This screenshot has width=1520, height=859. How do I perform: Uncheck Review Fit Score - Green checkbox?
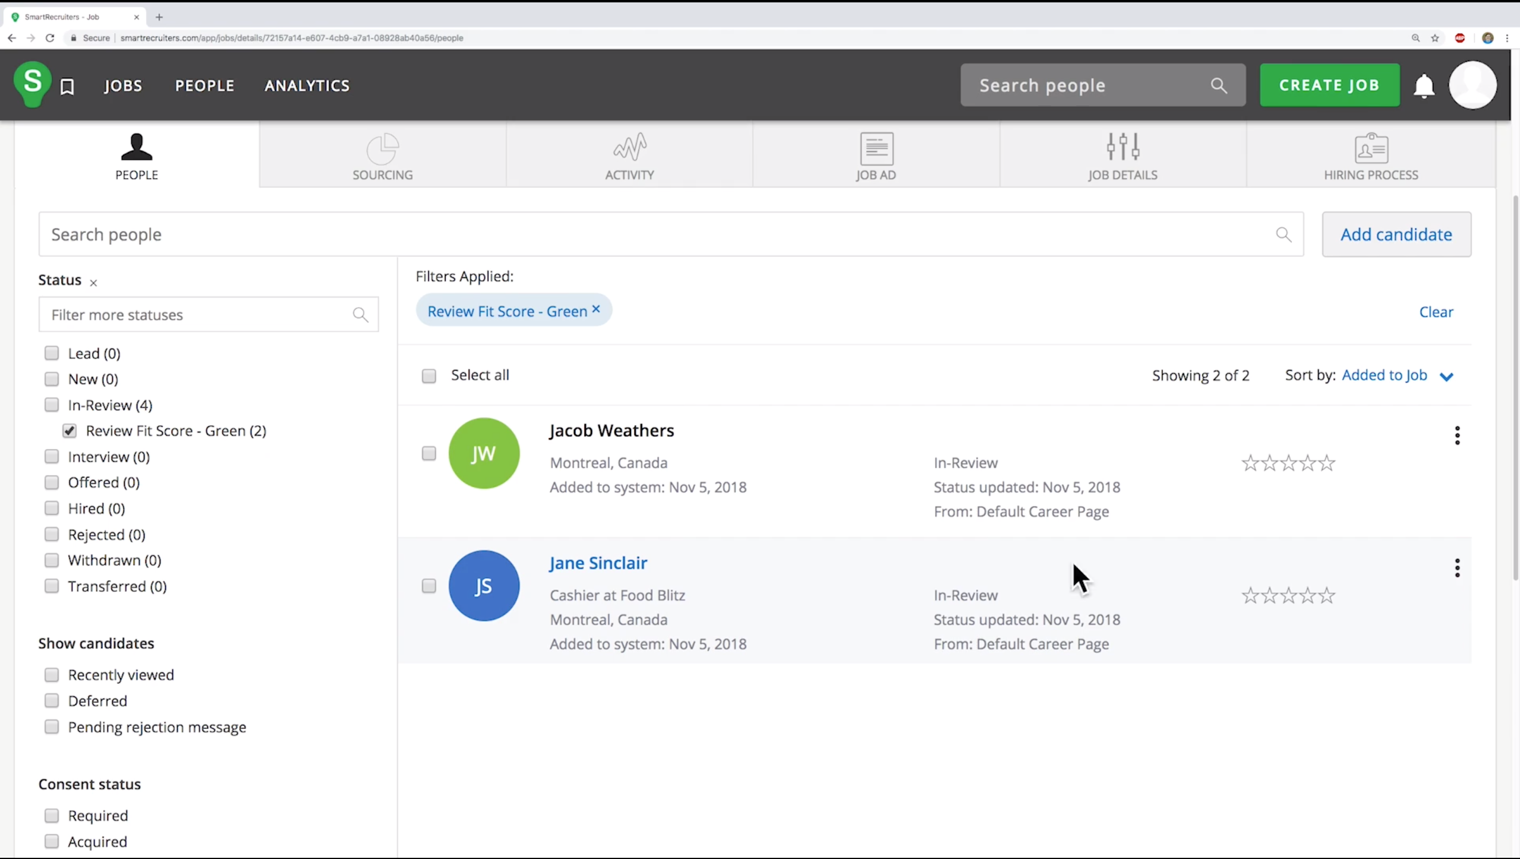tap(70, 431)
